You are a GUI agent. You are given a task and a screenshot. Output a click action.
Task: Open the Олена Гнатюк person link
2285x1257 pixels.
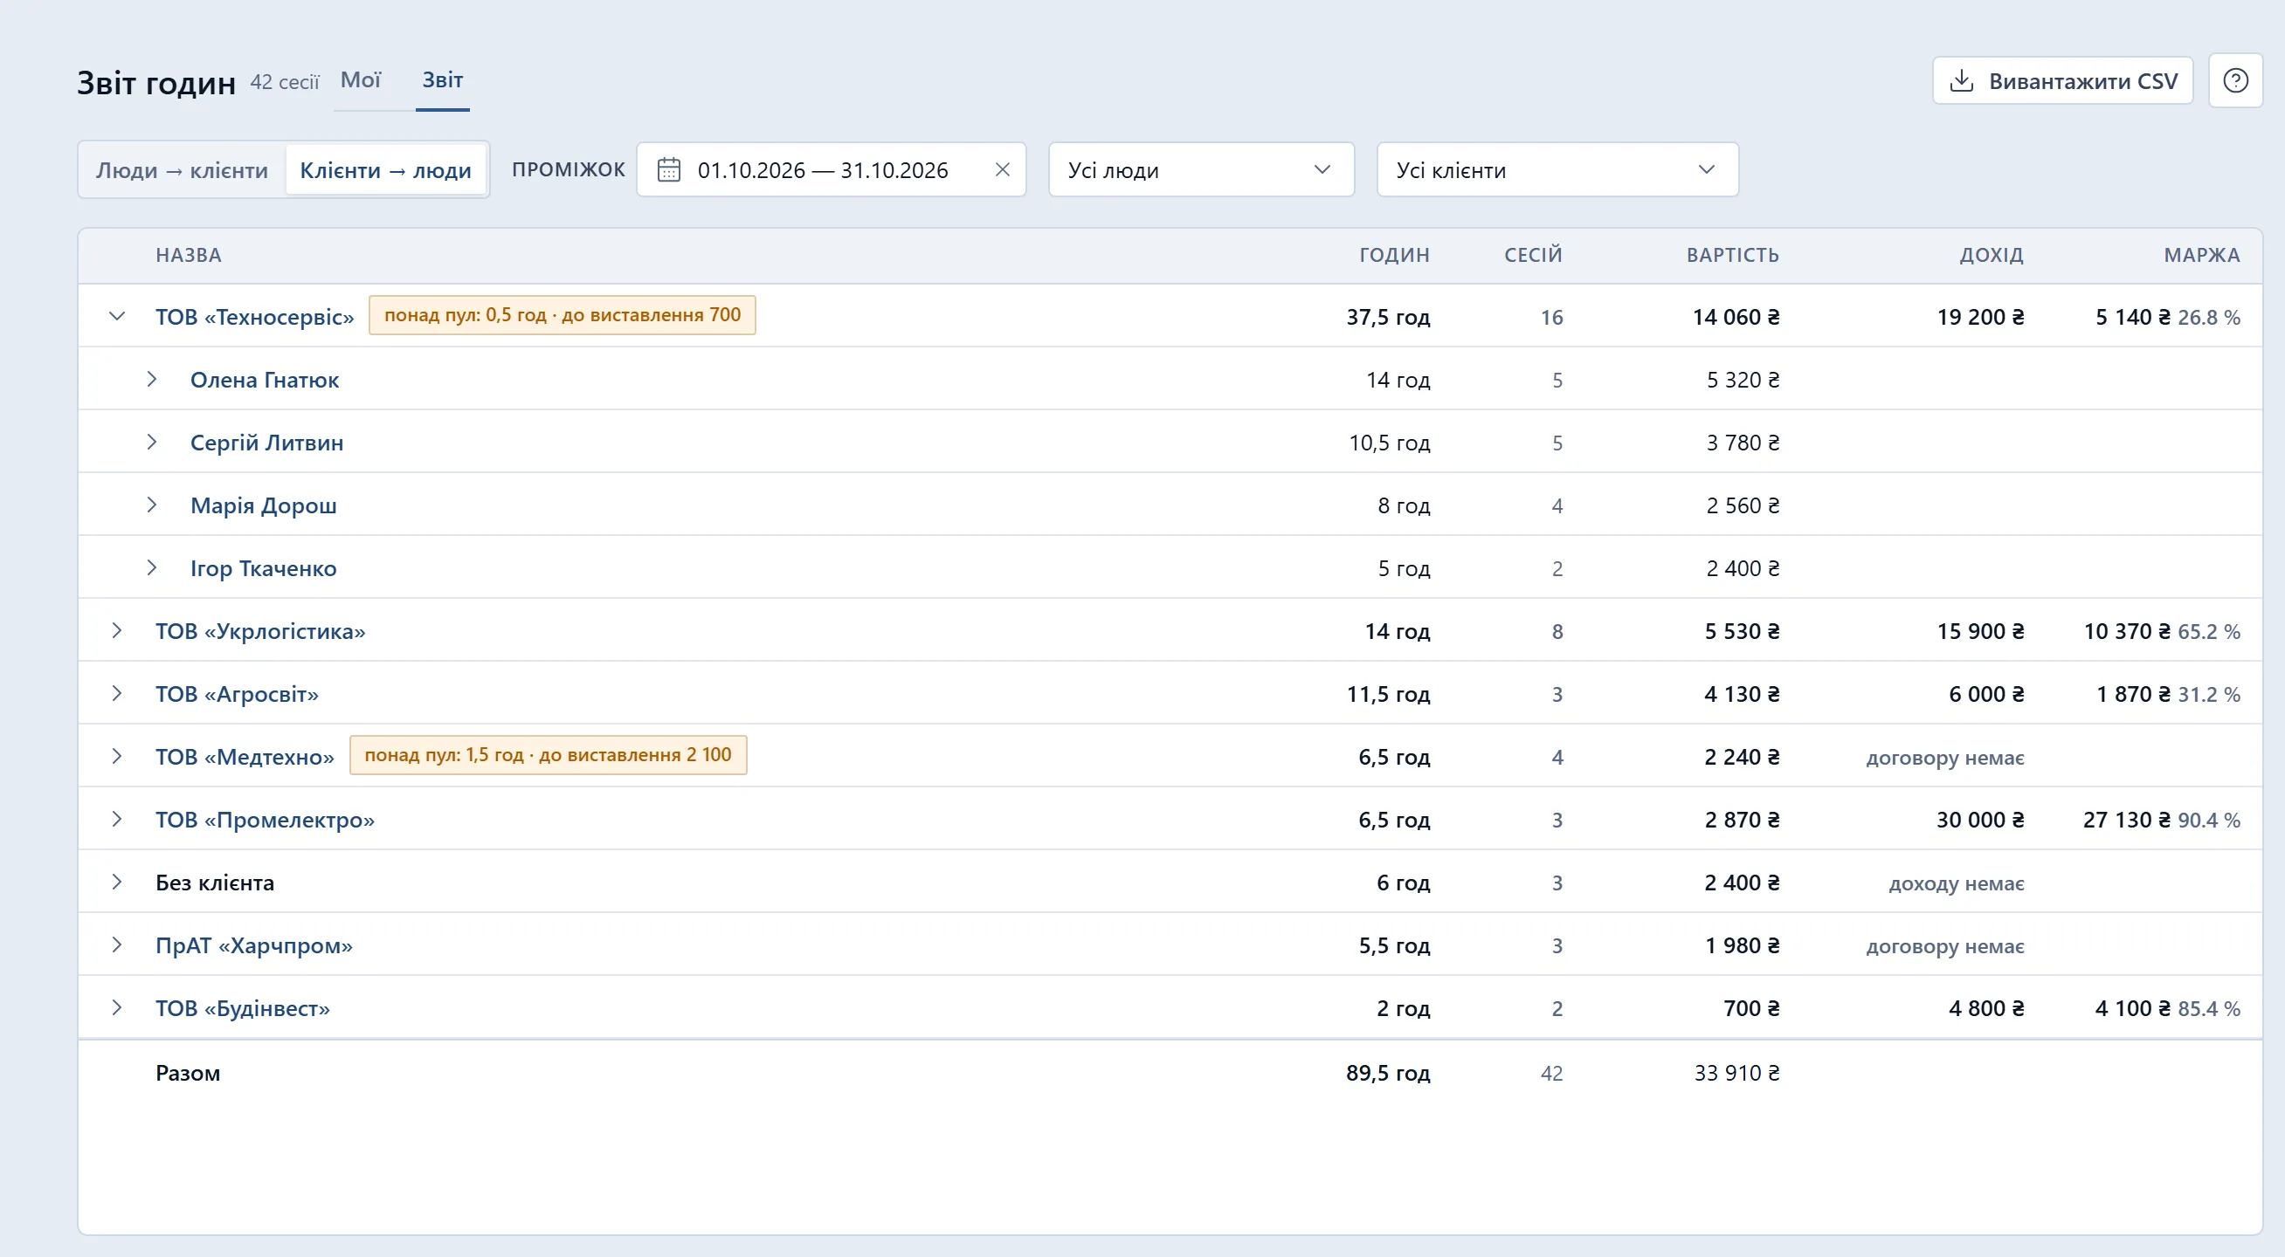265,381
